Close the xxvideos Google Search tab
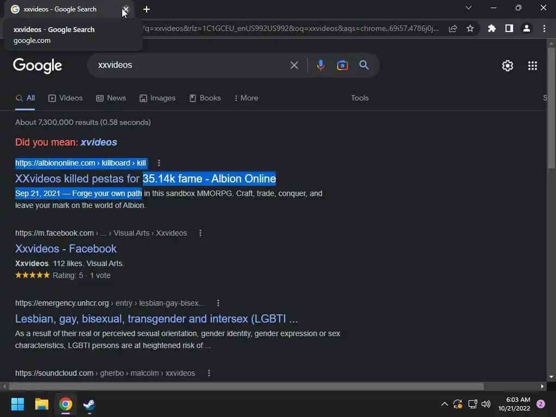556x417 pixels. [x=126, y=9]
